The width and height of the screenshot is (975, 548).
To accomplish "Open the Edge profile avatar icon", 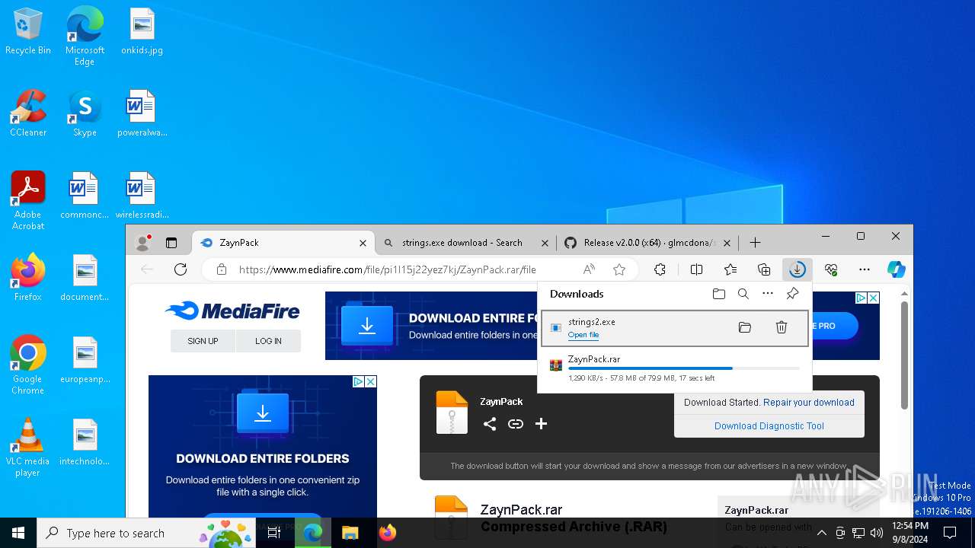I will [142, 243].
